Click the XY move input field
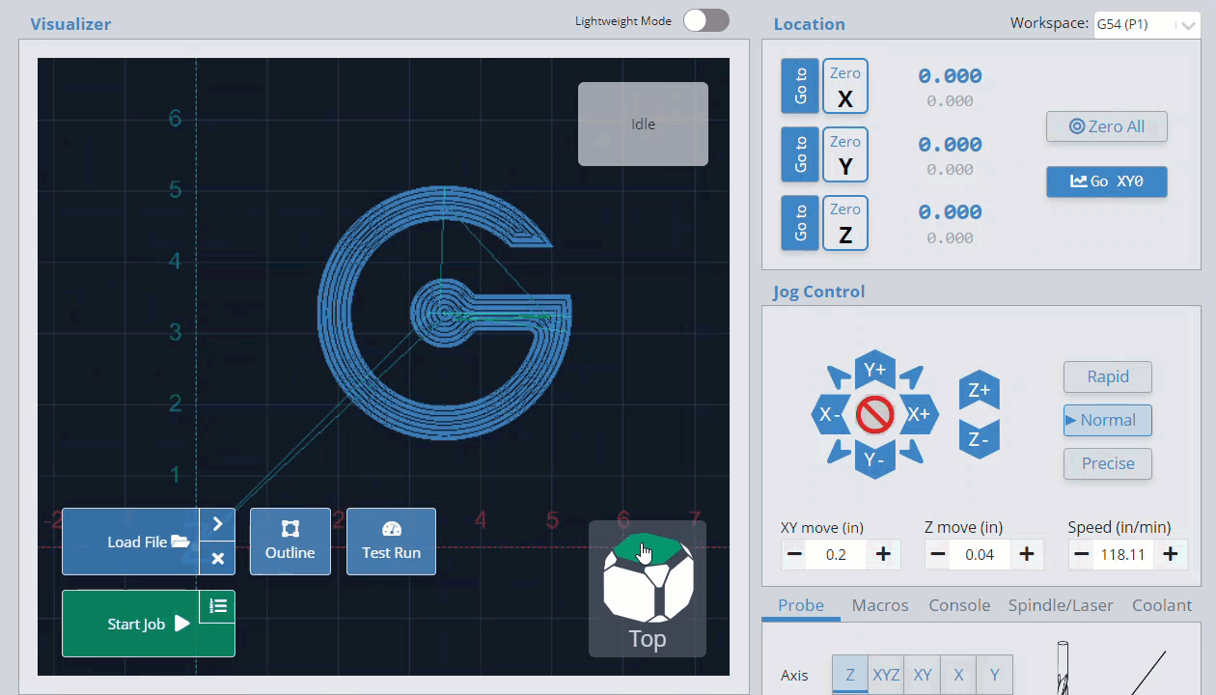 click(x=838, y=554)
